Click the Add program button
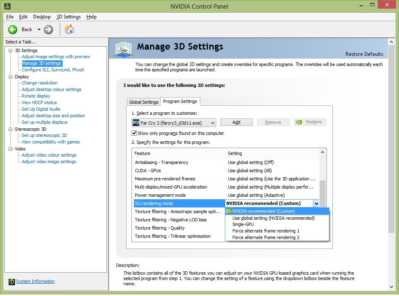This screenshot has height=296, width=399. [236, 122]
